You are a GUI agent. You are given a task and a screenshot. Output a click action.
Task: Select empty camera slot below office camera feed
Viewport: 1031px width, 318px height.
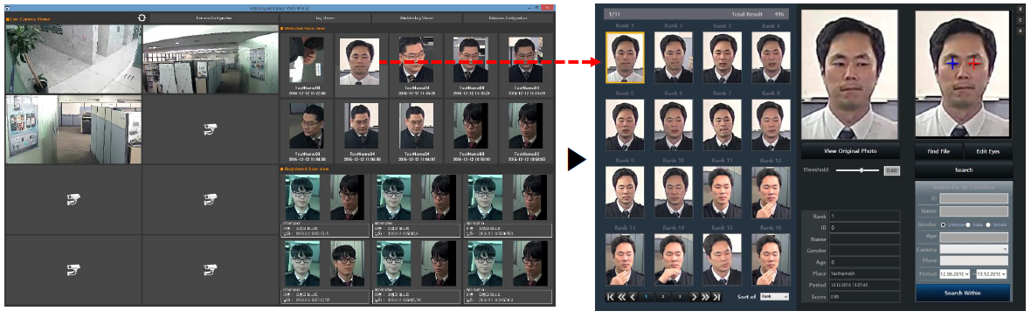pos(210,129)
